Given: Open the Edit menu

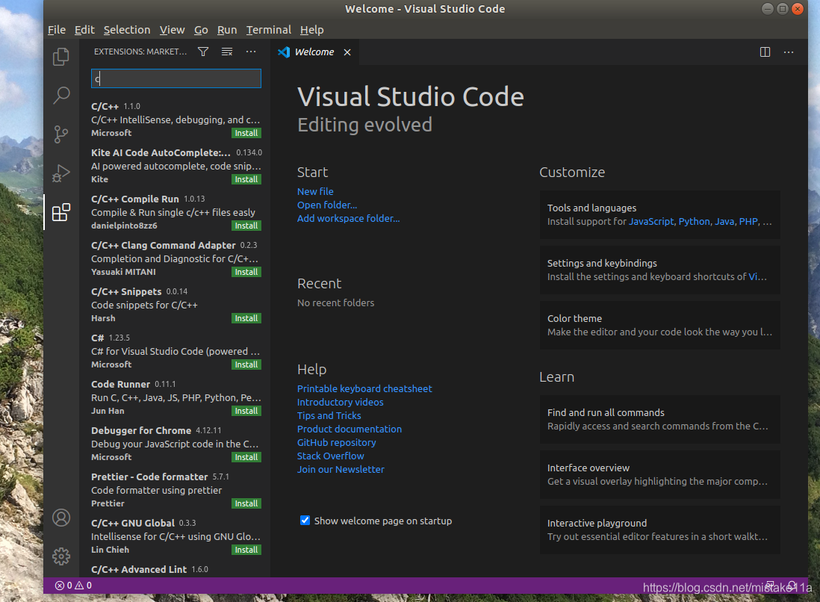Looking at the screenshot, I should click(84, 30).
